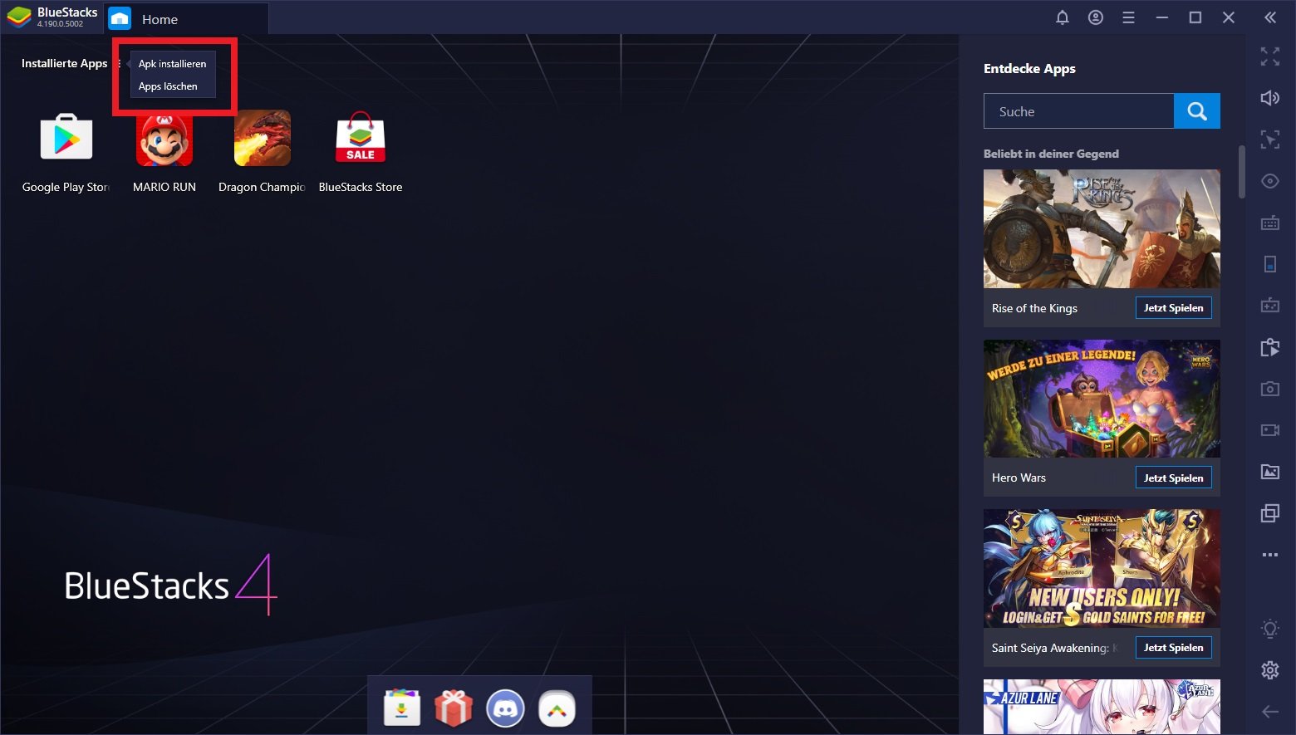This screenshot has height=735, width=1296.
Task: Click Jetzt Spielen for Hero Wars
Action: coord(1174,478)
